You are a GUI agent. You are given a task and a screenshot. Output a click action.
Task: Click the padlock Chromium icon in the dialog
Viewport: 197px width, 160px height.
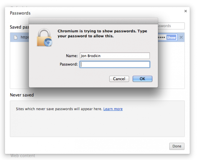click(x=44, y=38)
